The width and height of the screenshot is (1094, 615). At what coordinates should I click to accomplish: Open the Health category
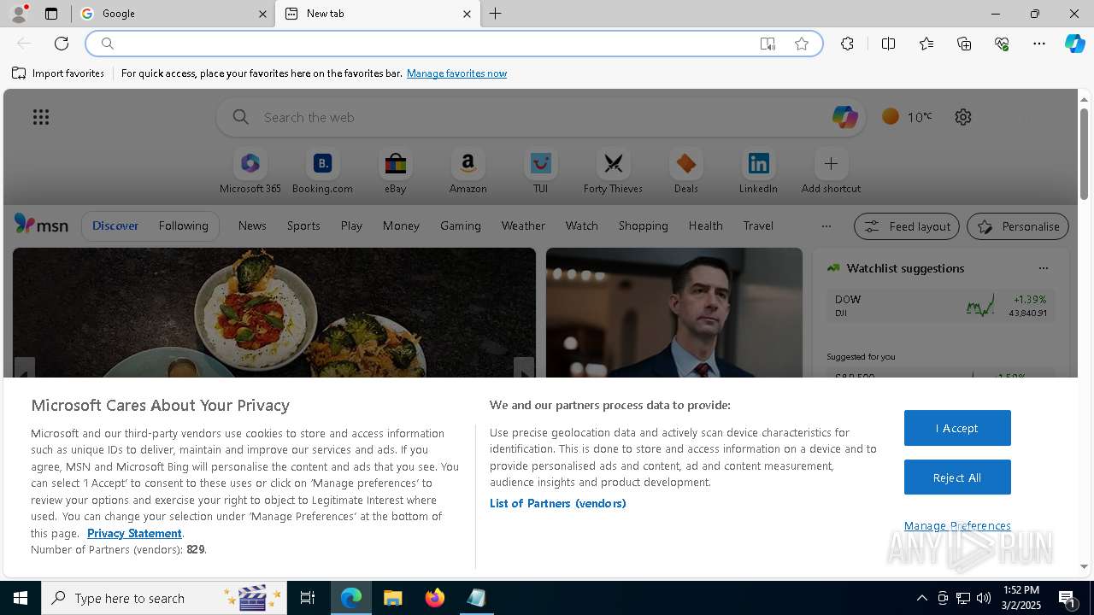coord(706,225)
